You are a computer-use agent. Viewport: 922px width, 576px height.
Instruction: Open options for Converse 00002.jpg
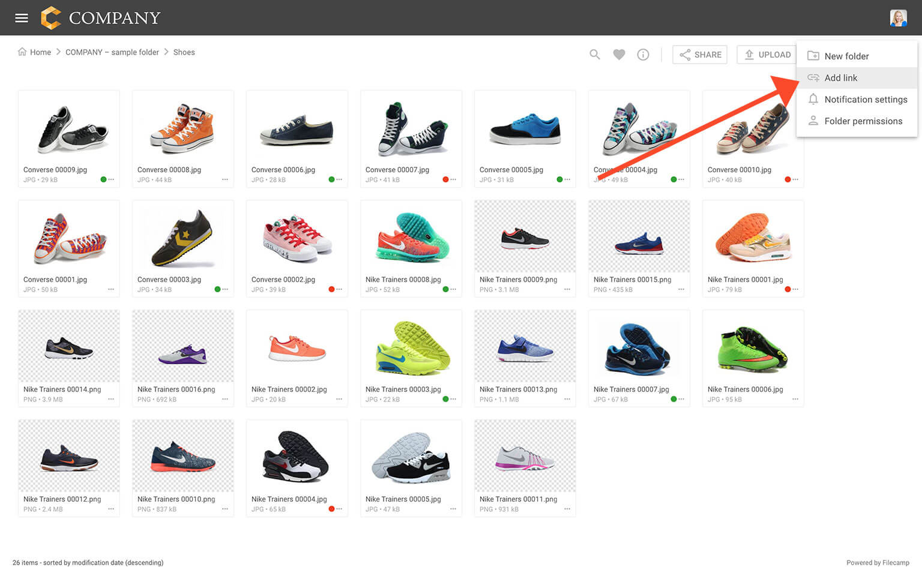(x=339, y=289)
